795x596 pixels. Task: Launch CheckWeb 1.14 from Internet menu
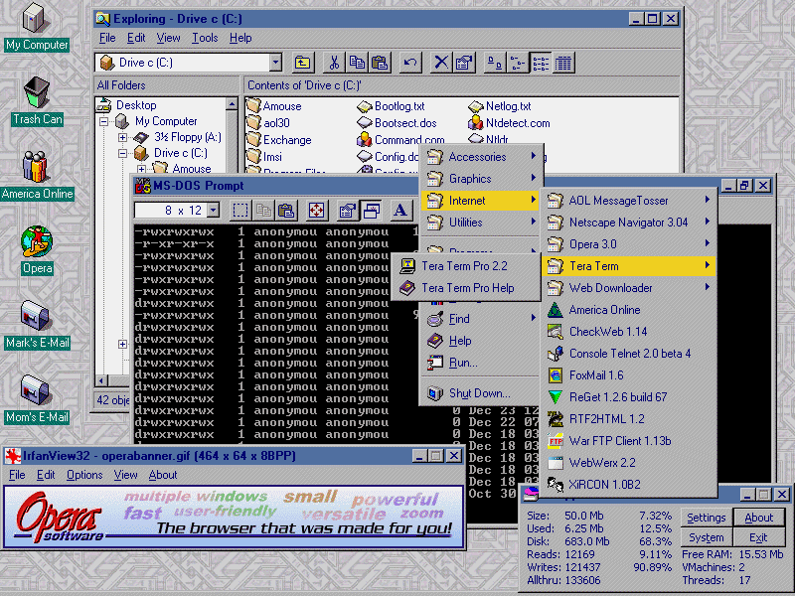(629, 332)
